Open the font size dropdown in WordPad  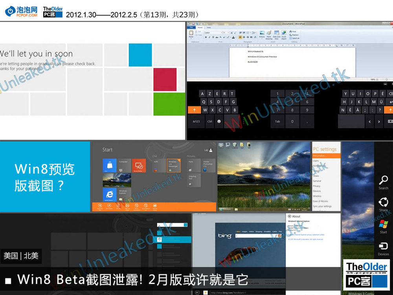[229, 33]
